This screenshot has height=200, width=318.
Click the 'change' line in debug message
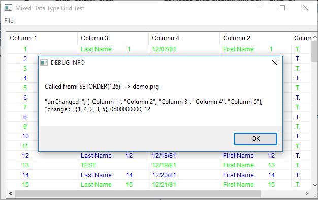(98, 109)
